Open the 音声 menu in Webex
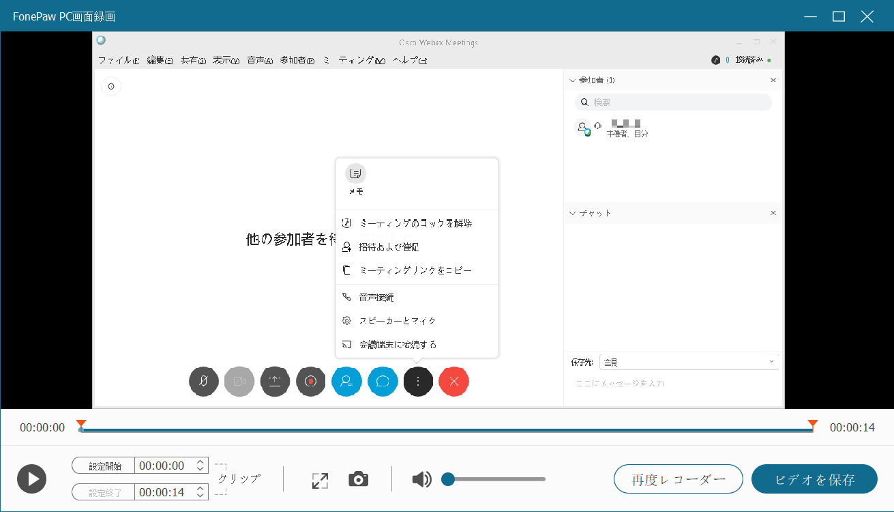The height and width of the screenshot is (512, 894). click(x=260, y=60)
